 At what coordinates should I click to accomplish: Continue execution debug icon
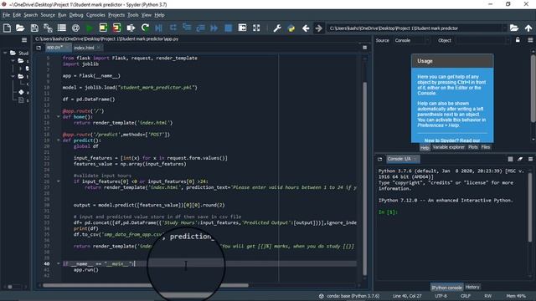click(x=214, y=28)
